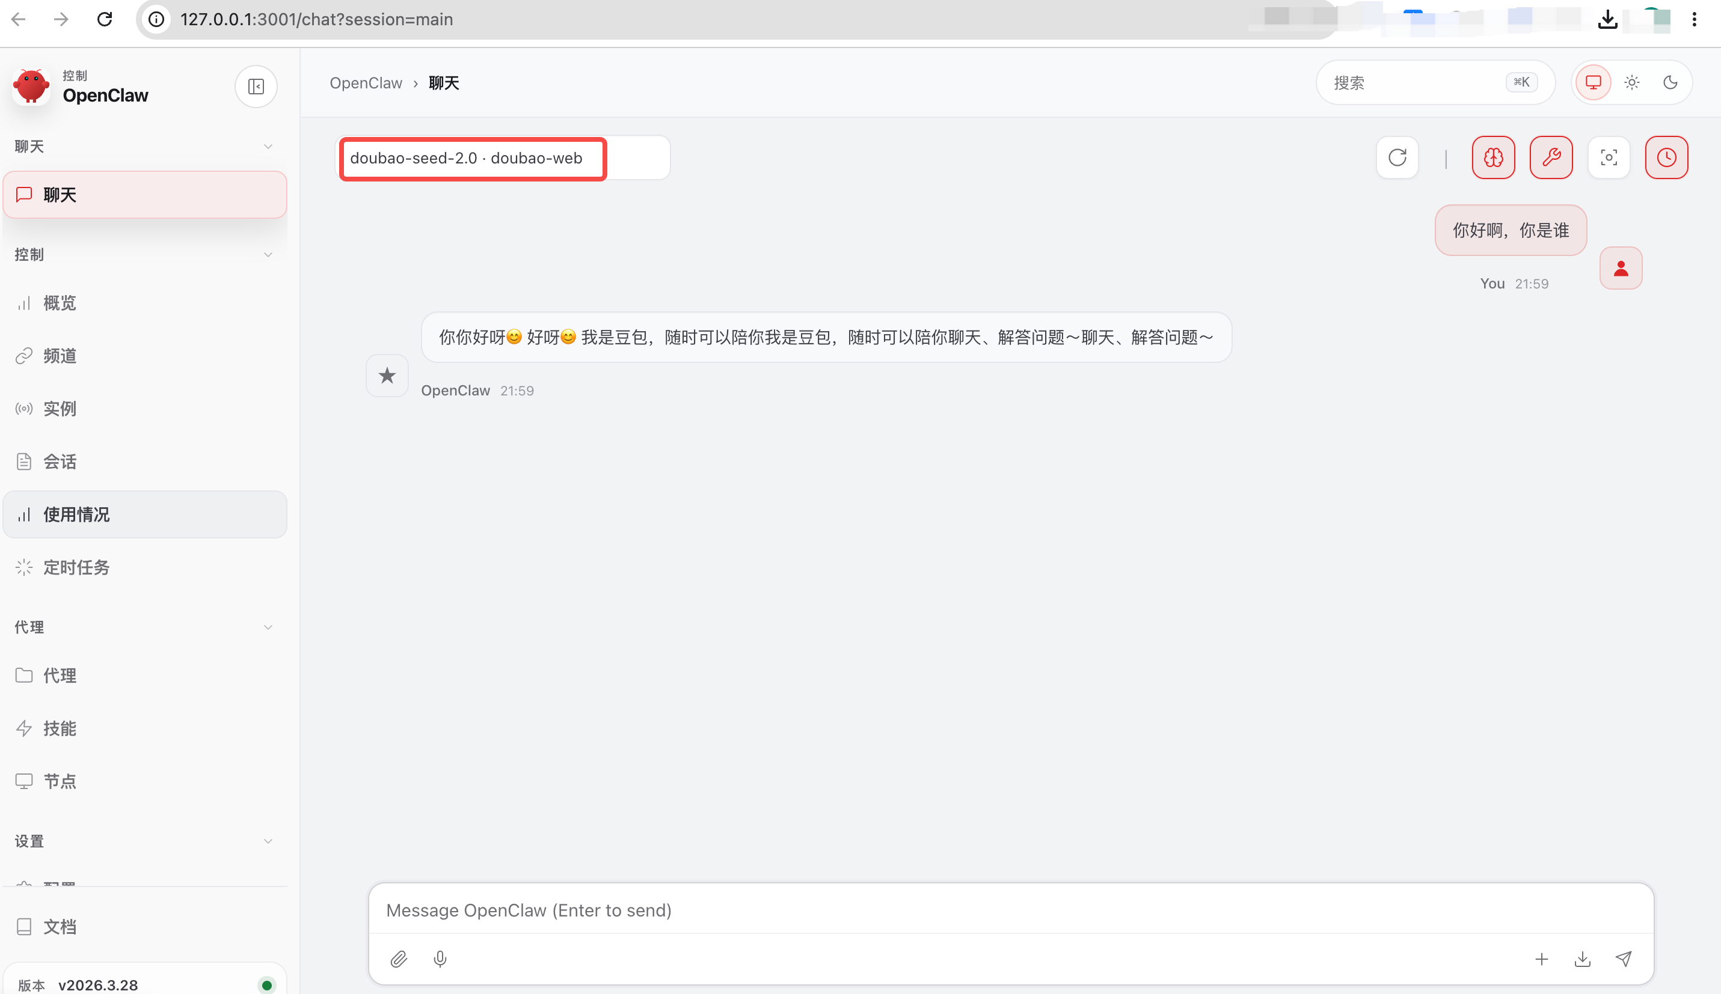Toggle the brain thinking icon button

1494,157
